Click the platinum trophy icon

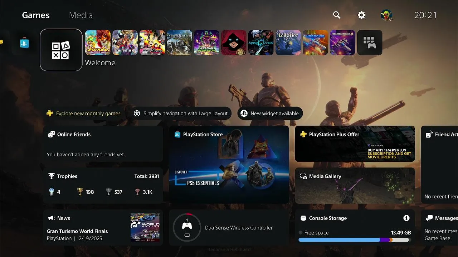pos(52,192)
